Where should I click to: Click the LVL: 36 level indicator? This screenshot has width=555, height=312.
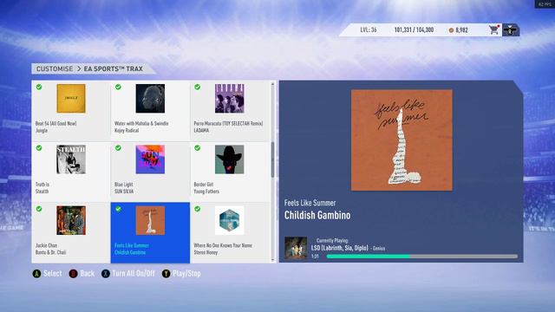(x=369, y=30)
